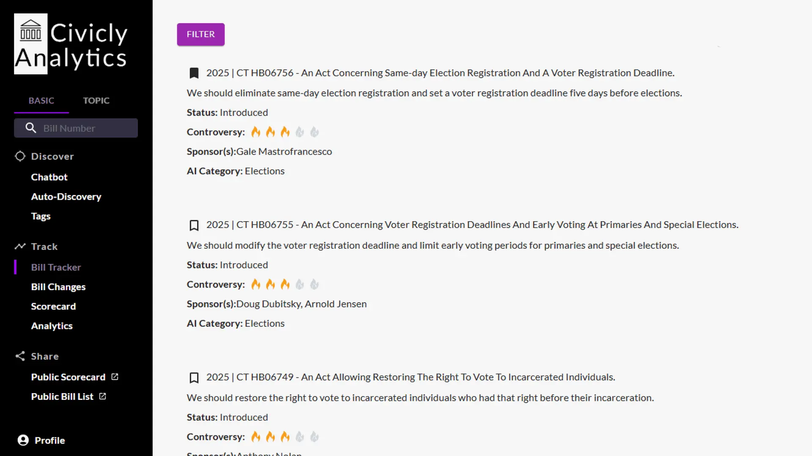Open the Chatbot page
812x456 pixels.
click(49, 177)
